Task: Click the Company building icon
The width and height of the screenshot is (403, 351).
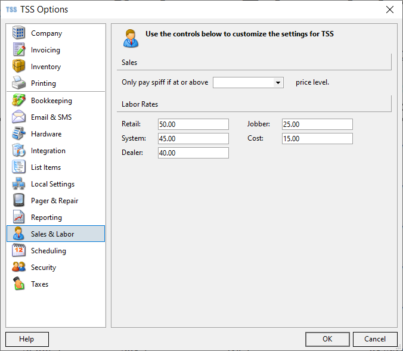Action: 18,33
